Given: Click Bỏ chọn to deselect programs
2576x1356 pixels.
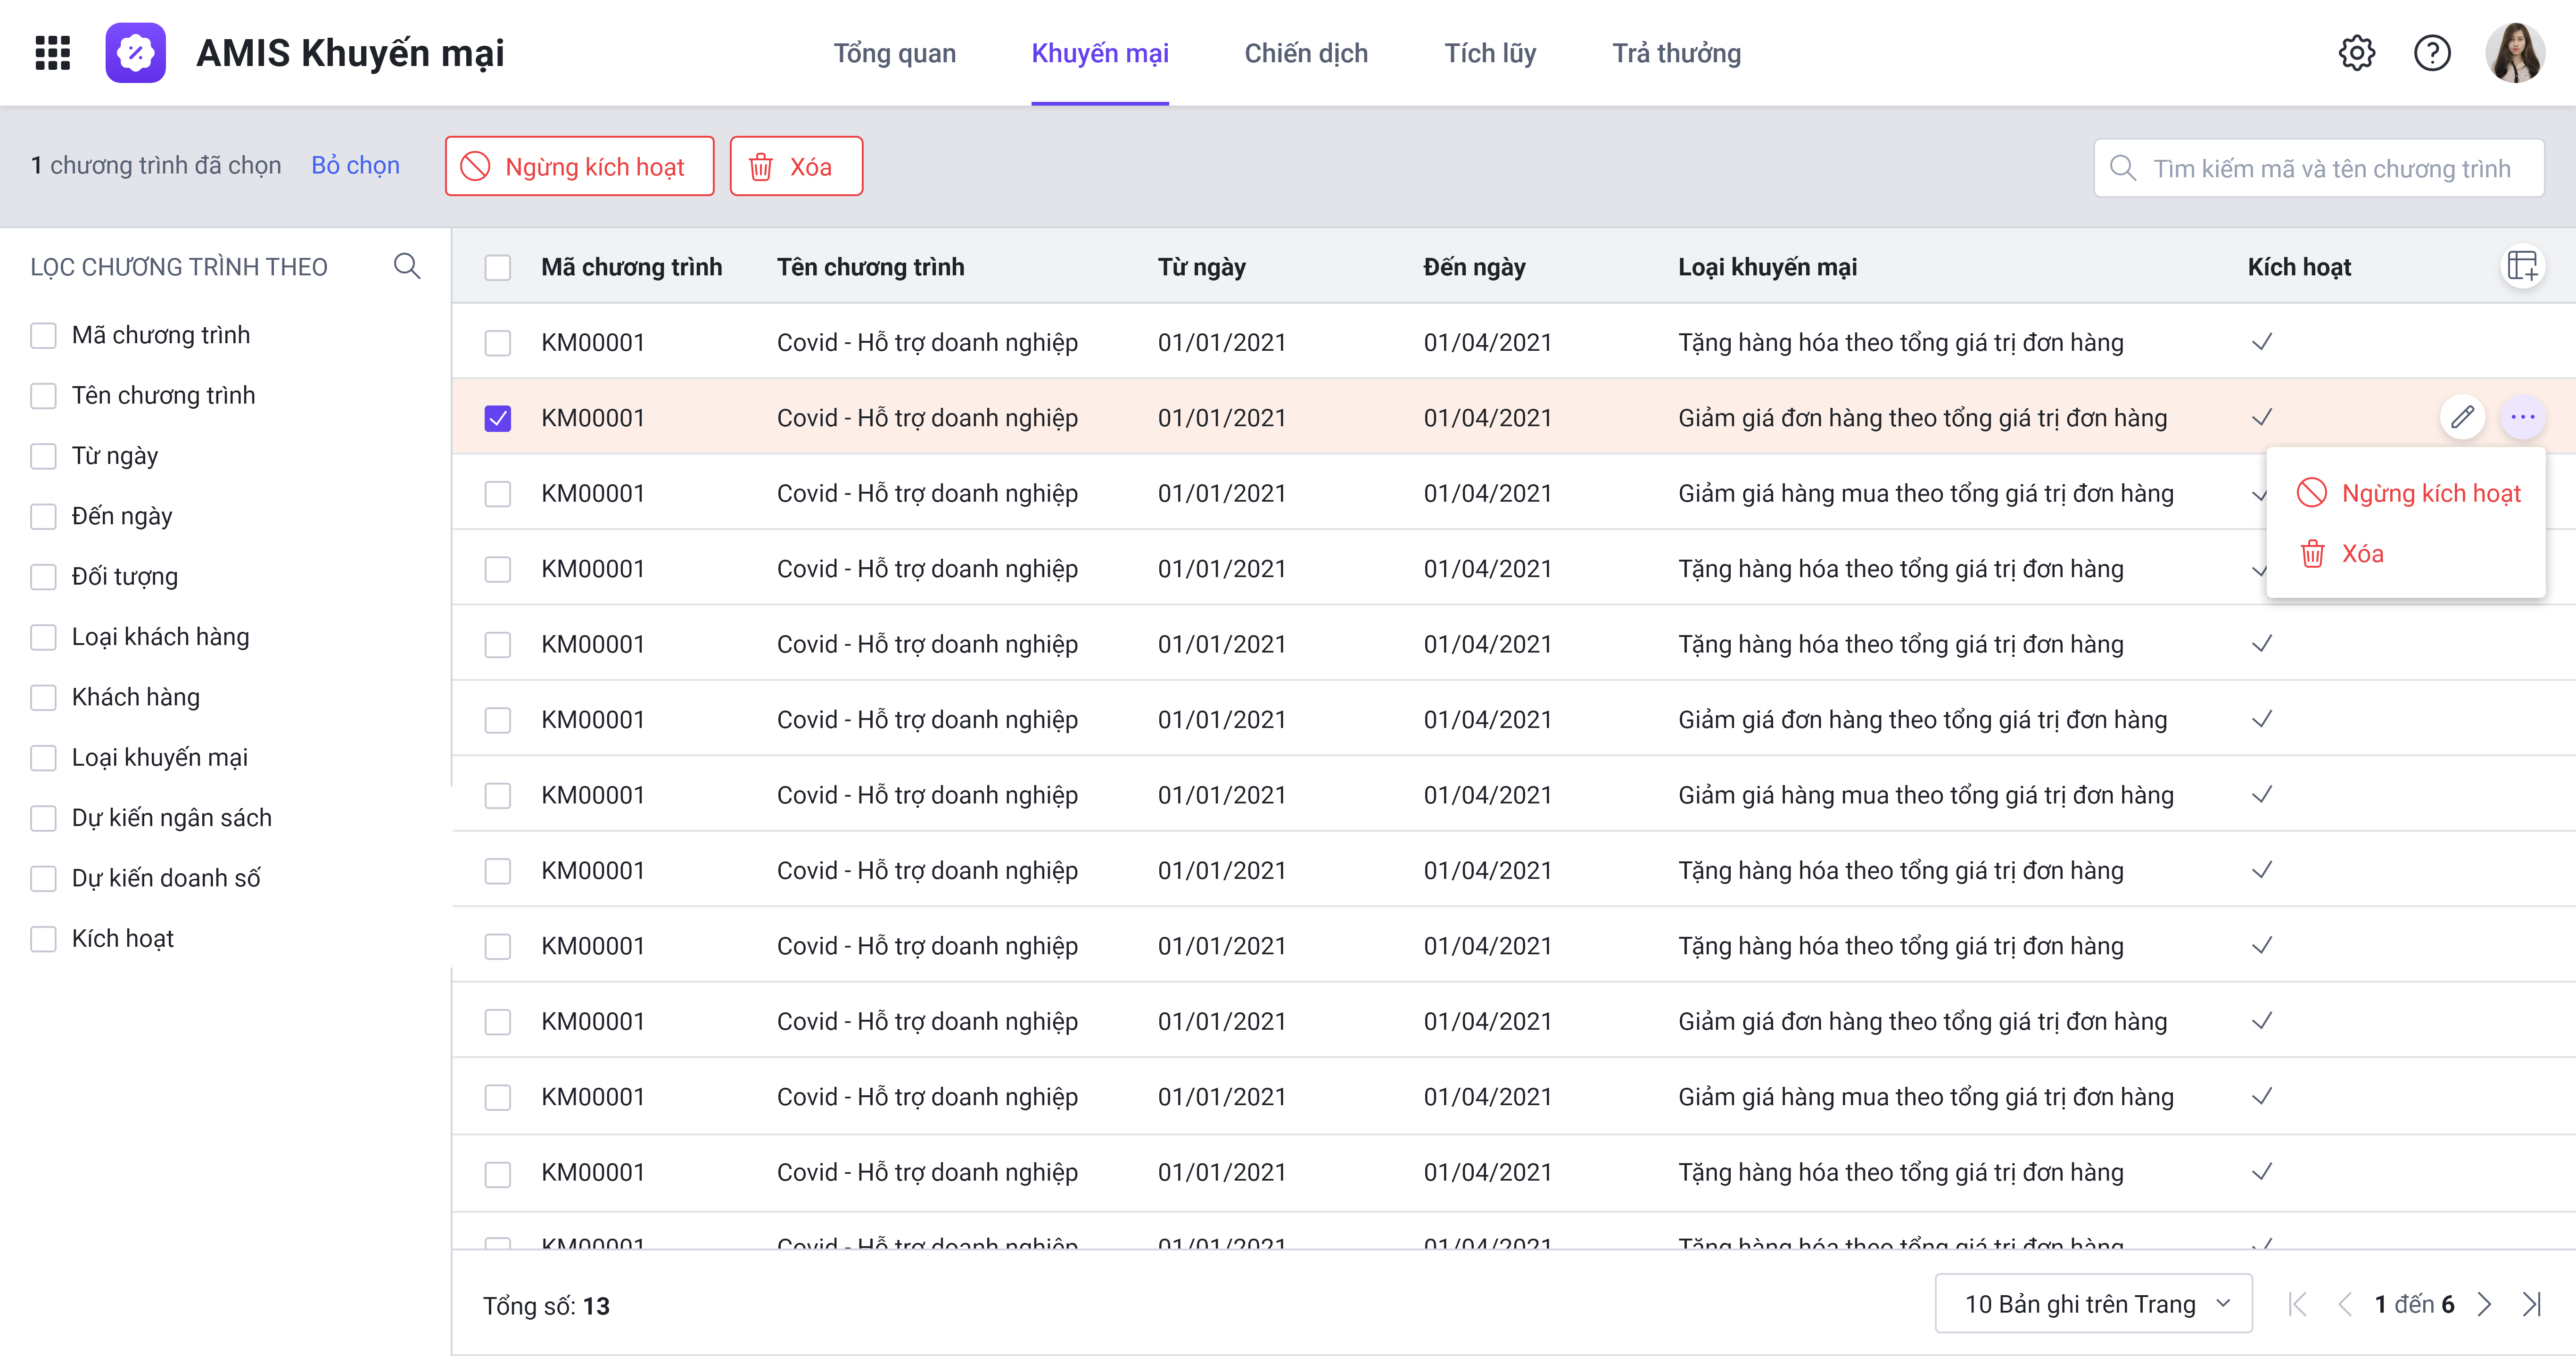Looking at the screenshot, I should point(355,166).
